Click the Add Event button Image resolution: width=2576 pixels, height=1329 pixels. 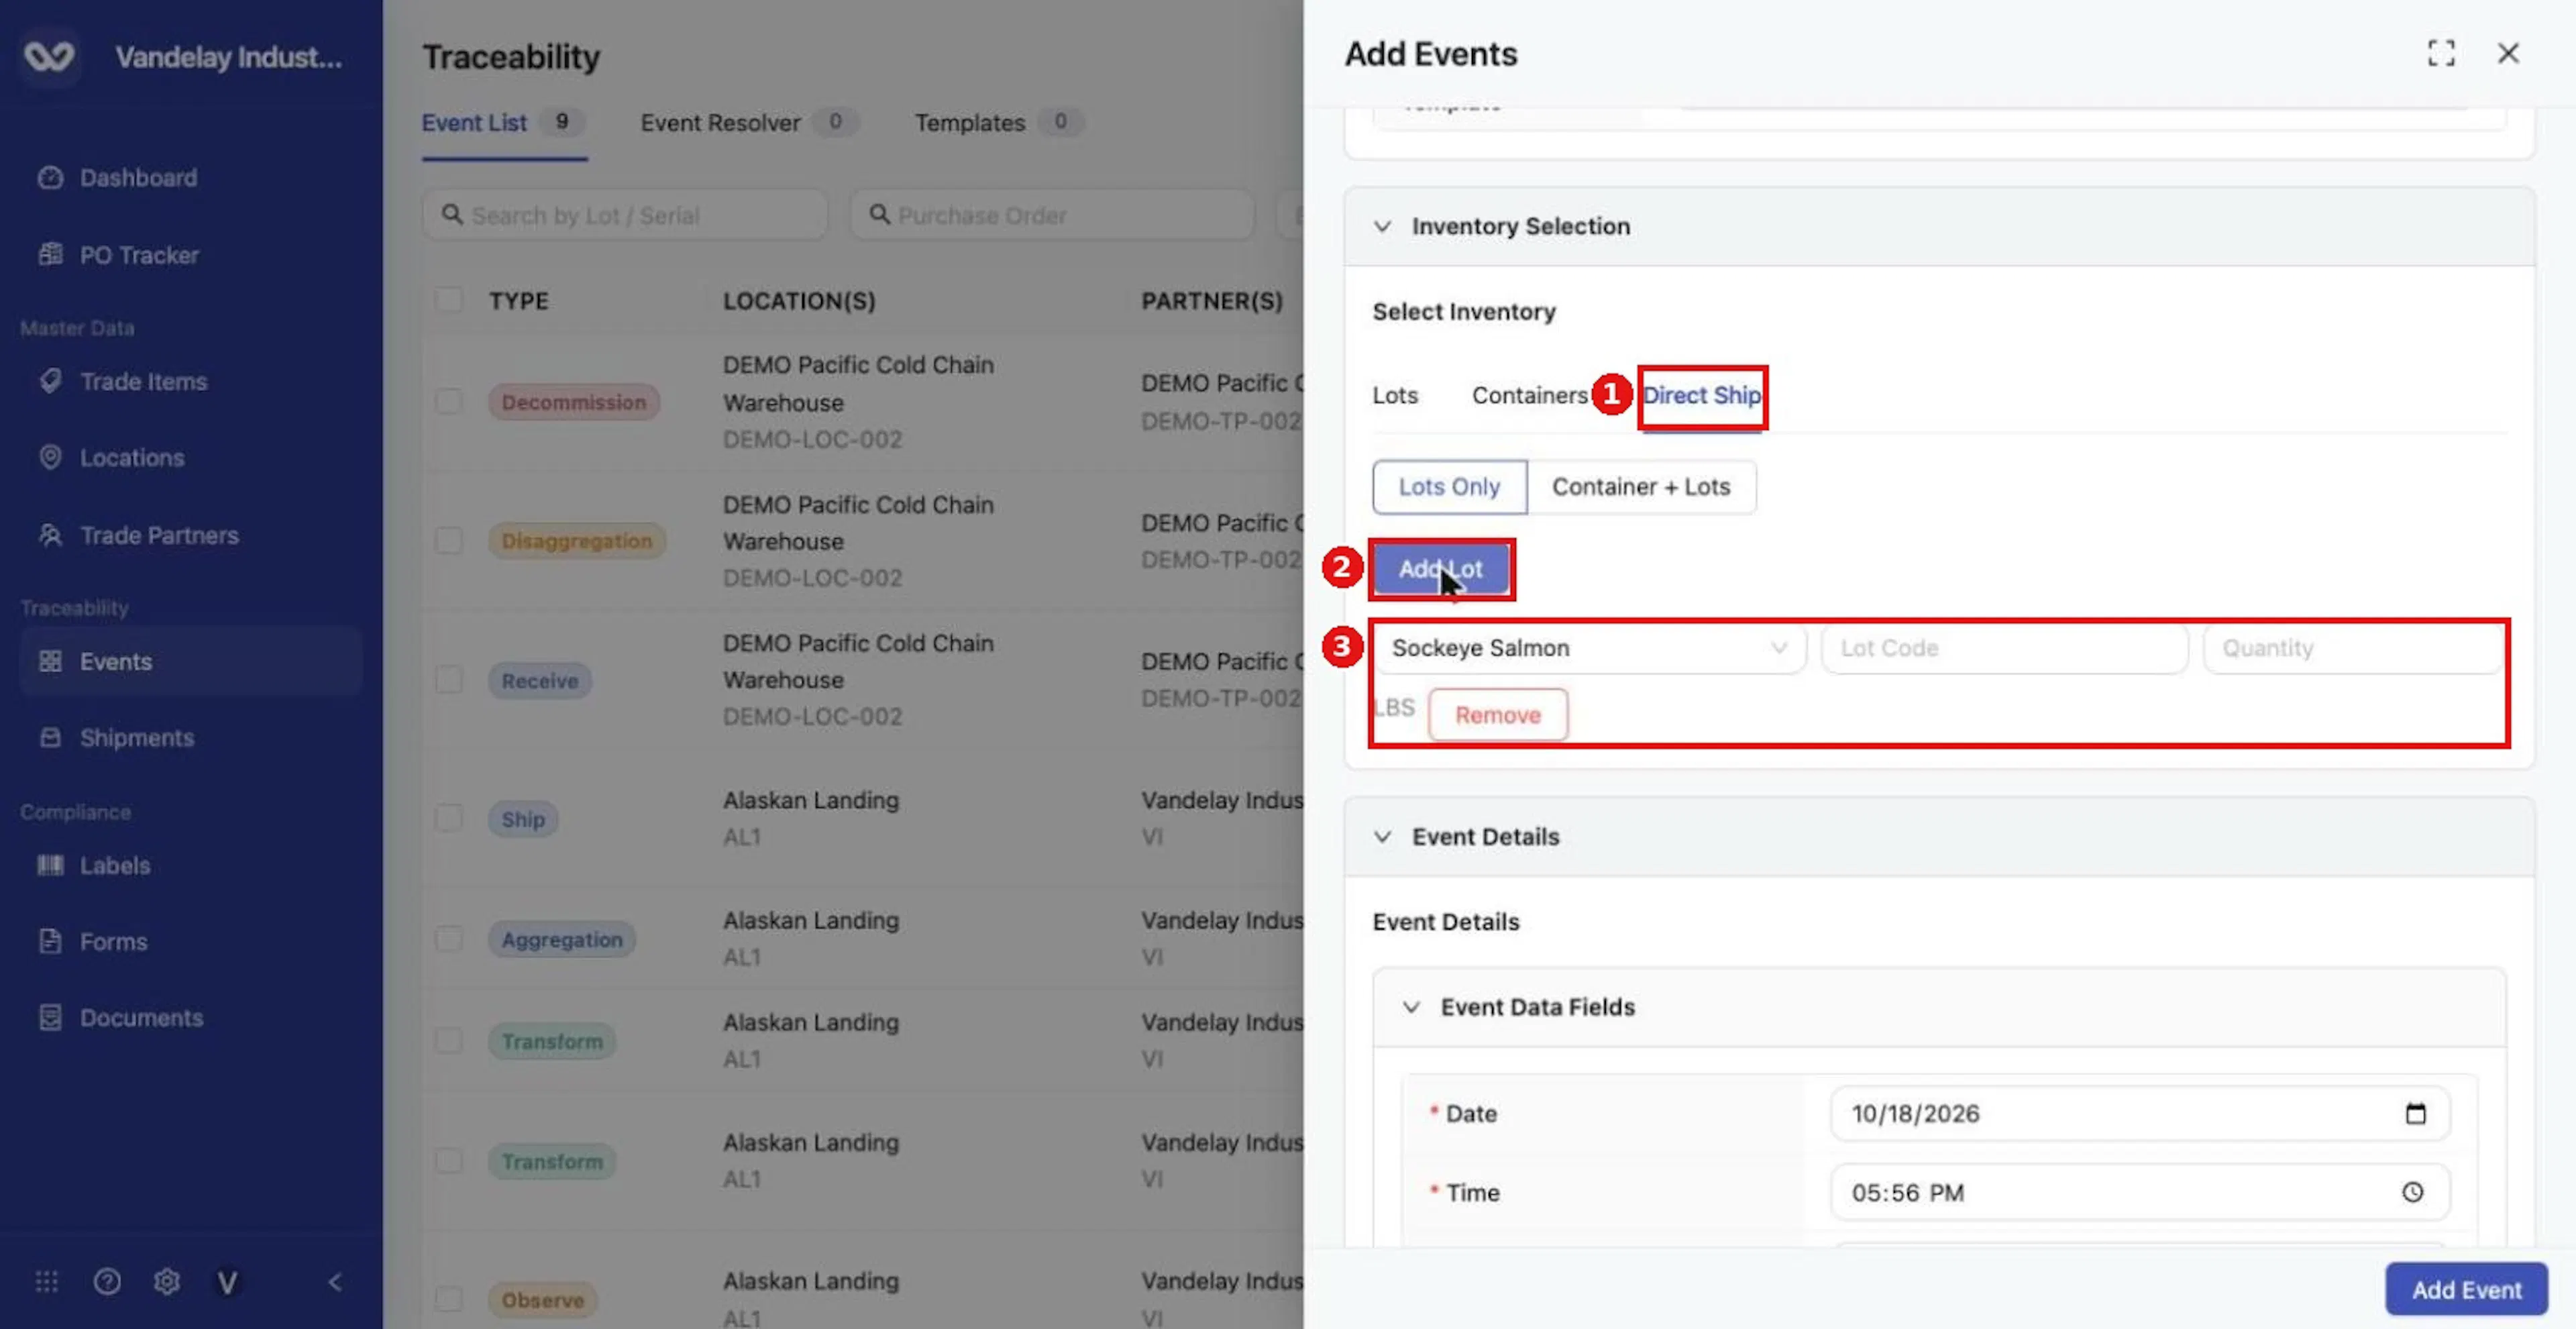2466,1289
